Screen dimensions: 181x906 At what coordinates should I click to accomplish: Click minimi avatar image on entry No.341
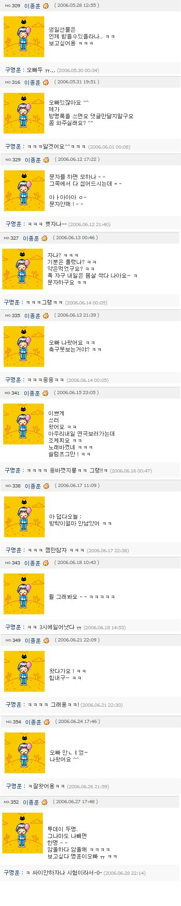pos(23,424)
